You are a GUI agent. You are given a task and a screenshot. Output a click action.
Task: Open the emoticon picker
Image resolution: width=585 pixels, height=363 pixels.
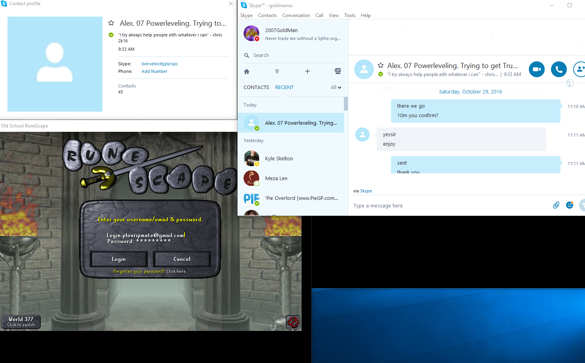(570, 205)
